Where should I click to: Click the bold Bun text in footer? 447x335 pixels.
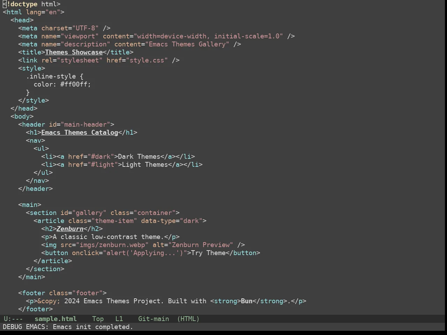pyautogui.click(x=247, y=301)
